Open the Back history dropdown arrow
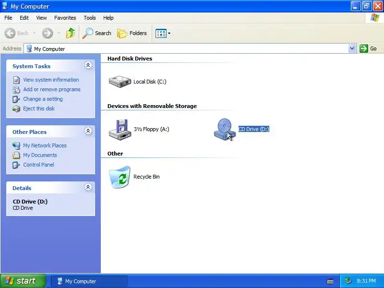This screenshot has width=384, height=288. tap(34, 33)
